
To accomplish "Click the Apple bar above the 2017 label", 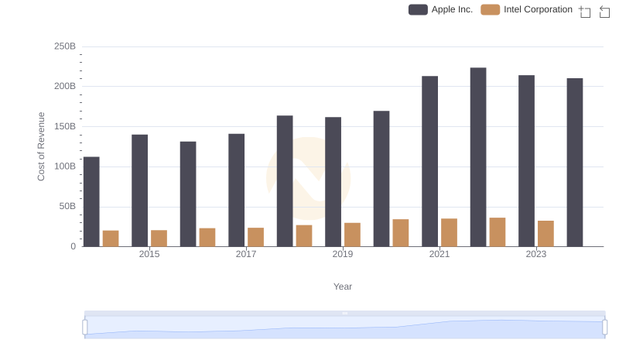I will pos(237,191).
